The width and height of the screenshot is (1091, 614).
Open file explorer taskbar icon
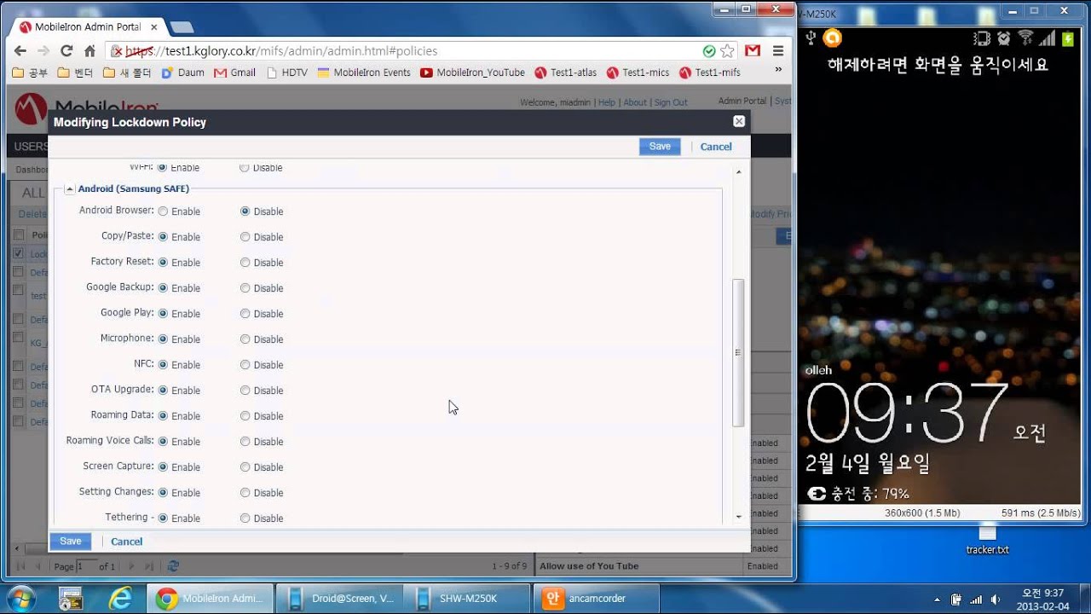point(72,599)
